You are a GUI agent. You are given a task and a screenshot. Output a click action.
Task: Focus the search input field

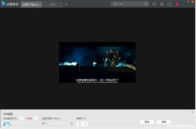pyautogui.click(x=128, y=4)
